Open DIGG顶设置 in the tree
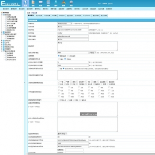155x155 pixels. pyautogui.click(x=11, y=24)
